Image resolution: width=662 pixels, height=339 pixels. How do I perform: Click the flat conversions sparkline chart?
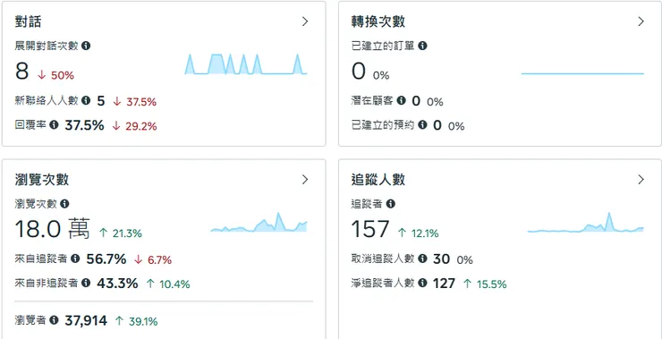click(582, 73)
